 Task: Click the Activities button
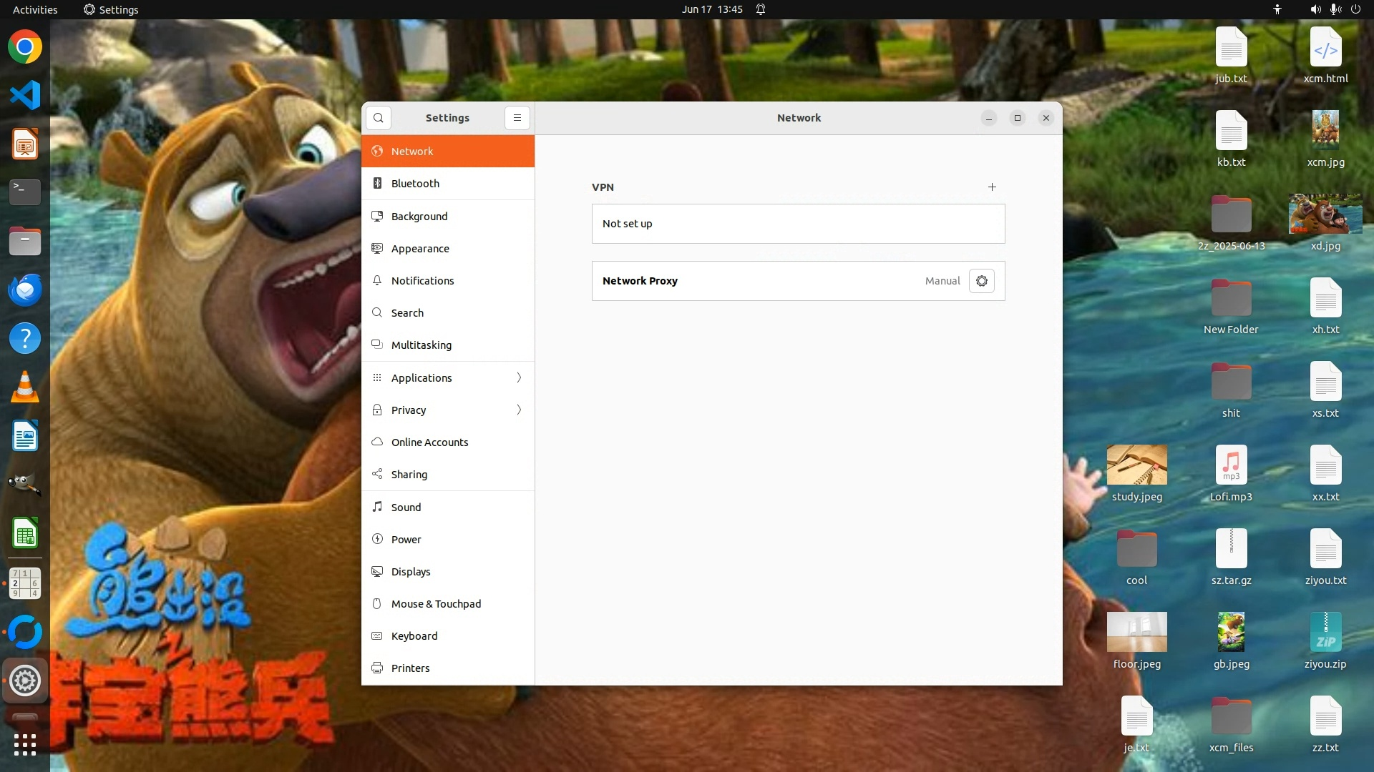(35, 9)
